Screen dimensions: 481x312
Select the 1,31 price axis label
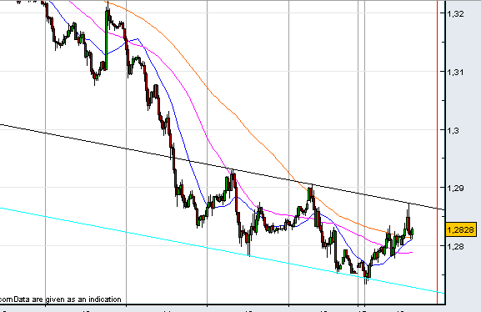point(455,73)
